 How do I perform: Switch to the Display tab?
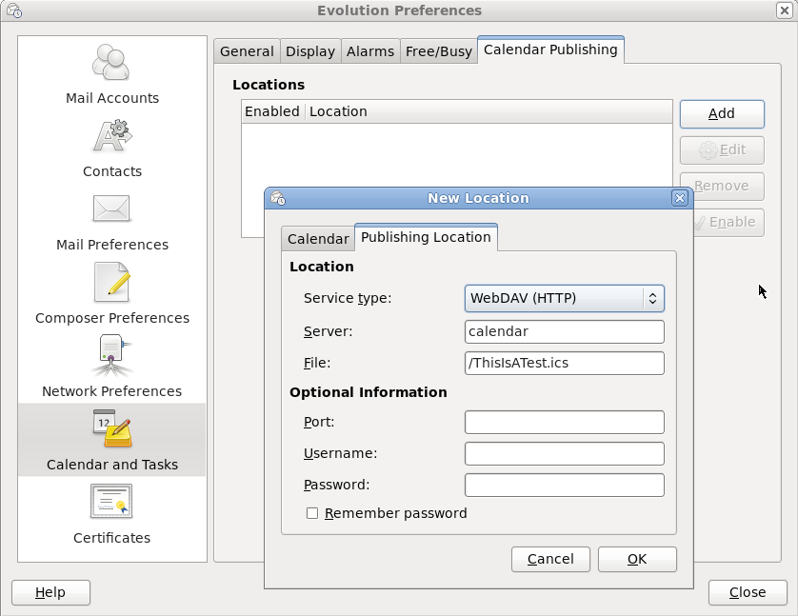(310, 51)
